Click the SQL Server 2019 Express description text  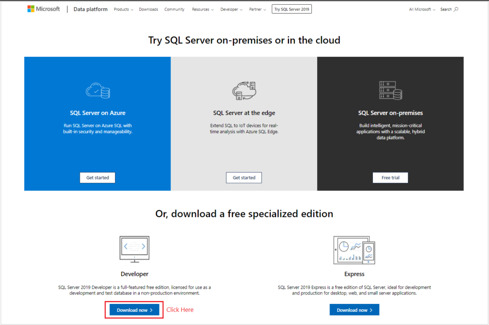coord(354,290)
